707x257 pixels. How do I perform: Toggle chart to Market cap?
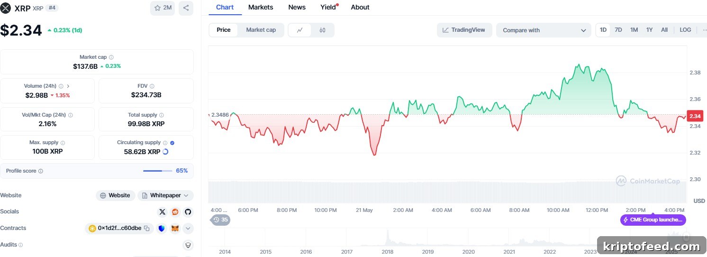(261, 30)
